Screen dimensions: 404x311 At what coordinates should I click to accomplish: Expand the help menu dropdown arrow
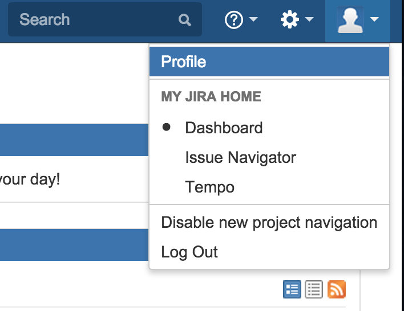coord(253,20)
